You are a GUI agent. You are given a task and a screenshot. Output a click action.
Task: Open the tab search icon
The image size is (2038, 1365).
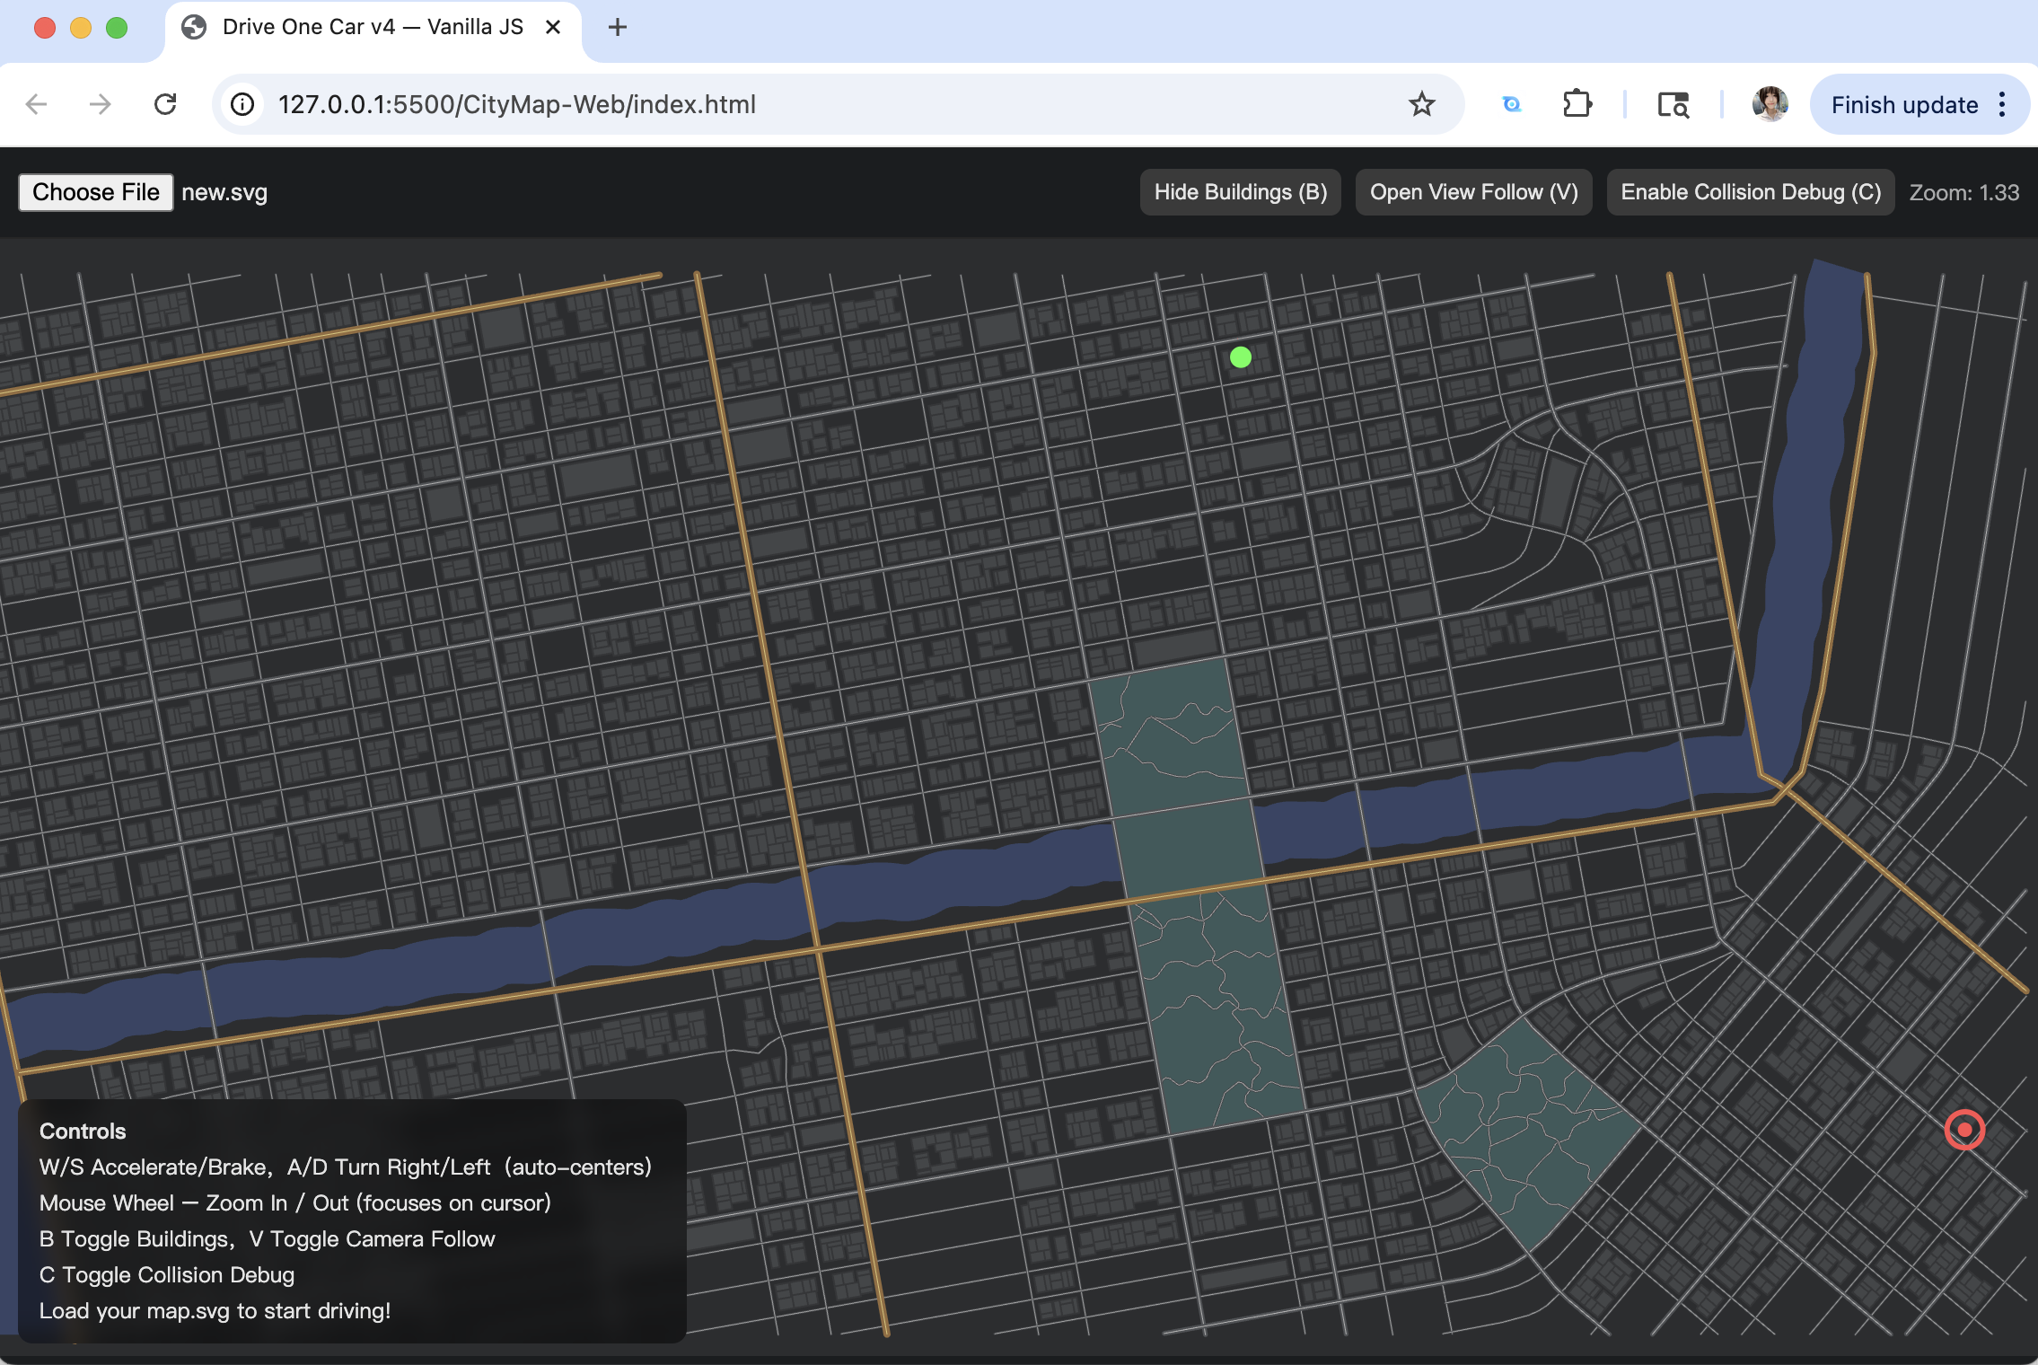pyautogui.click(x=1673, y=104)
